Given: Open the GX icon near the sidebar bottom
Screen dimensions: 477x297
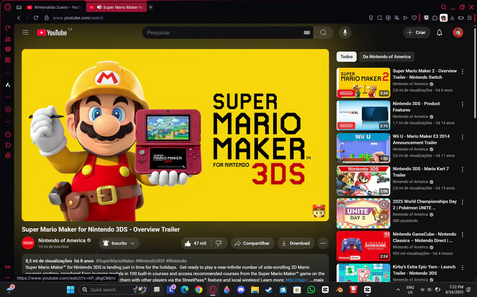Looking at the screenshot, I should tap(7, 267).
